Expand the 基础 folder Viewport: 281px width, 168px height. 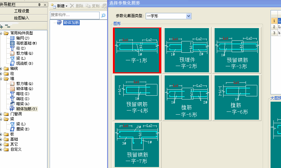[x=1, y=139]
